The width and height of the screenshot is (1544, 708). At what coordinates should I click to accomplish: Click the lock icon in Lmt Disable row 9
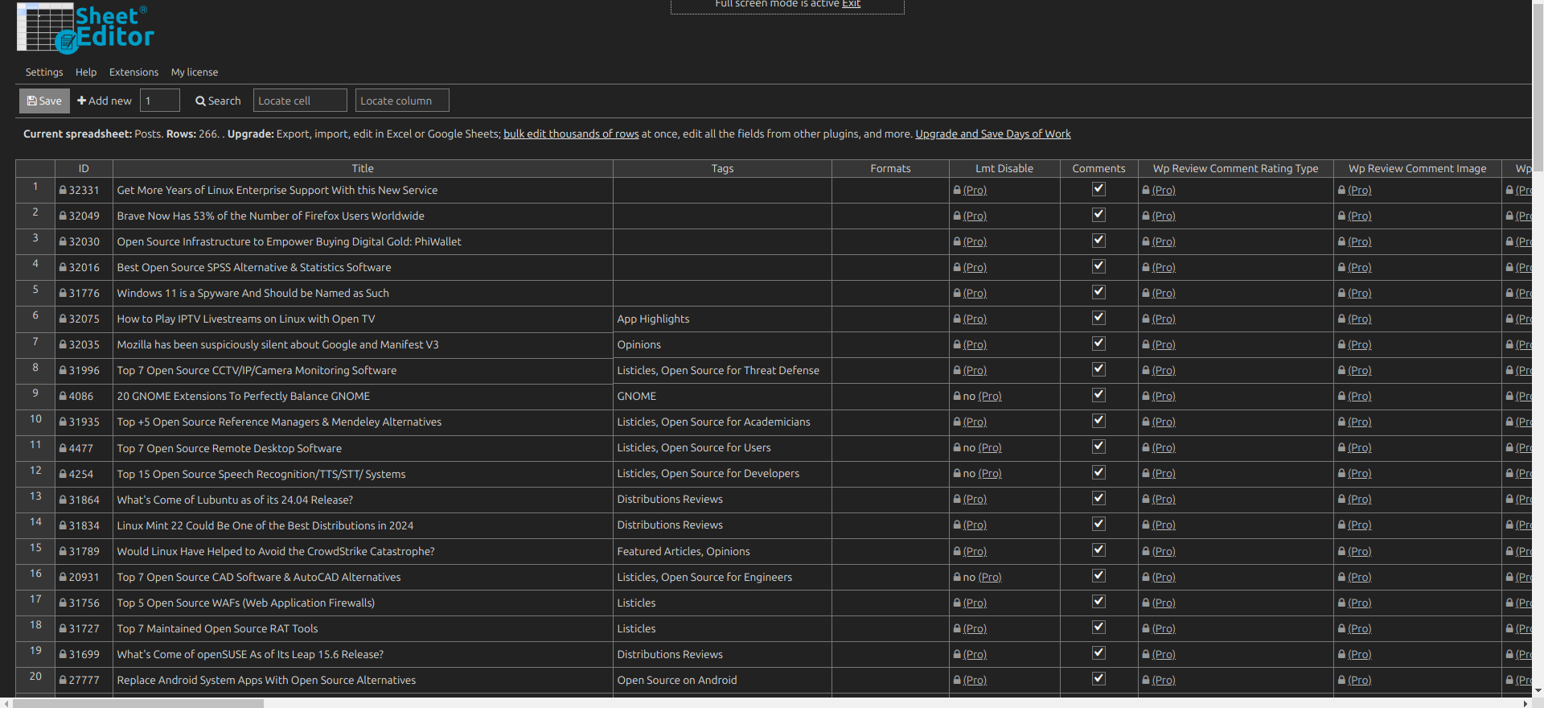coord(957,397)
